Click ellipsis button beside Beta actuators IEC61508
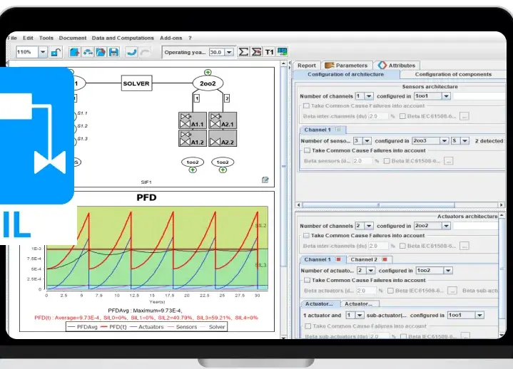The width and height of the screenshot is (513, 369). click(452, 291)
